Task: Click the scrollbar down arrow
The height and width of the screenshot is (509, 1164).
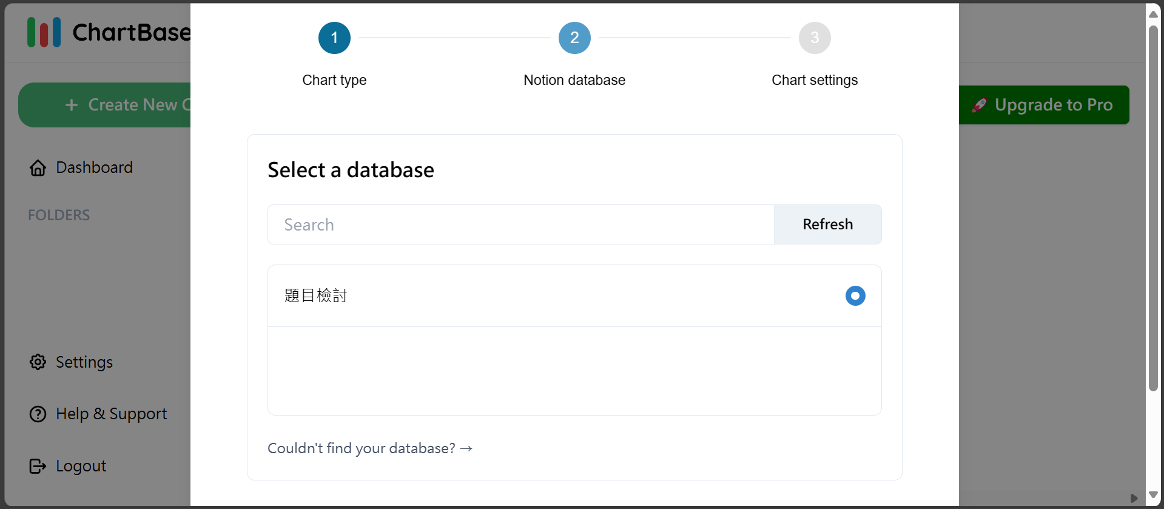Action: click(x=1153, y=495)
